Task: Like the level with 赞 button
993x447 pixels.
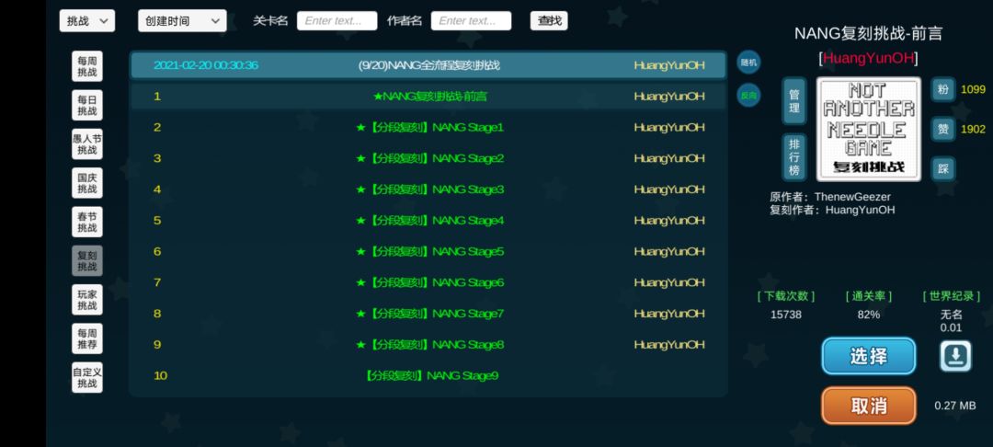Action: (943, 129)
